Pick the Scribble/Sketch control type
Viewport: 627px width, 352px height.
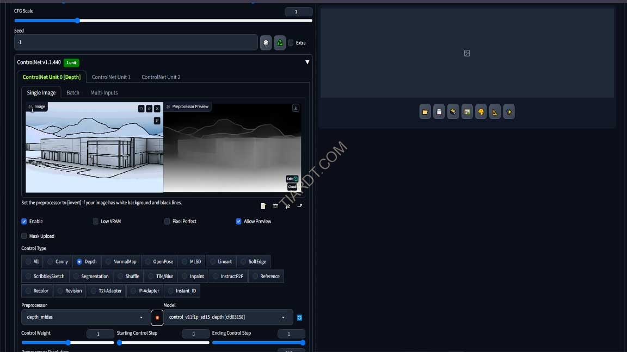[x=45, y=276]
